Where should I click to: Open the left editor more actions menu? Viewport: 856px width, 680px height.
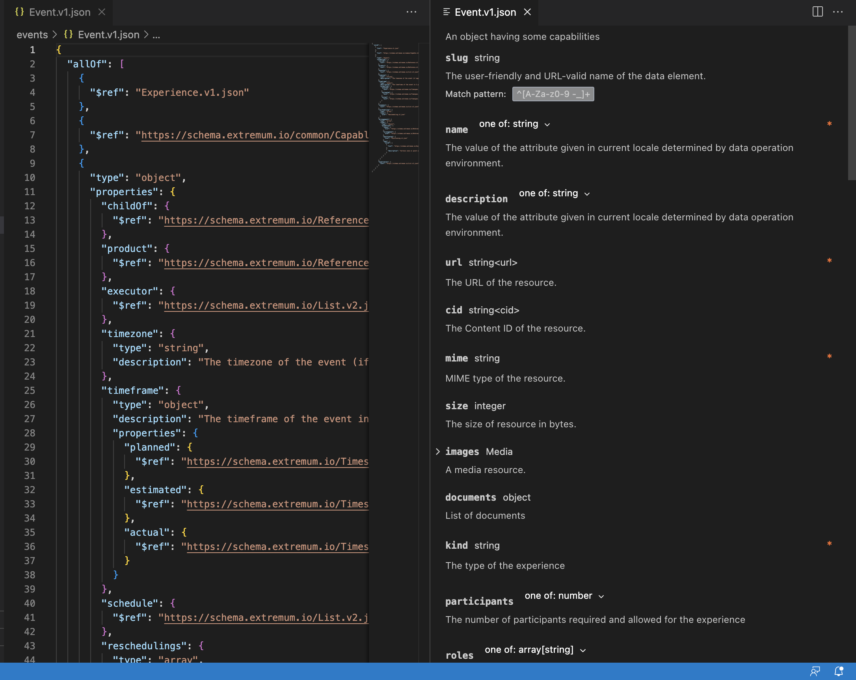411,12
